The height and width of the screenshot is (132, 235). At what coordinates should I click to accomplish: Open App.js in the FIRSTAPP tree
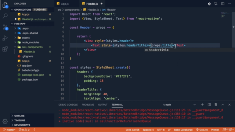coord(32,61)
